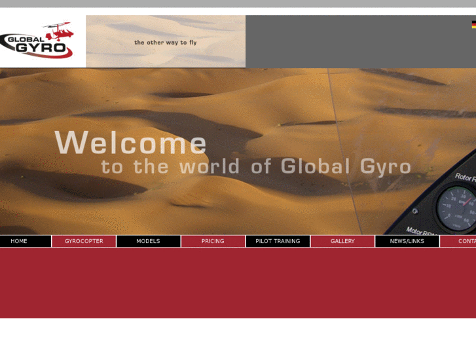Open the NEWS/LINKS page

(407, 241)
